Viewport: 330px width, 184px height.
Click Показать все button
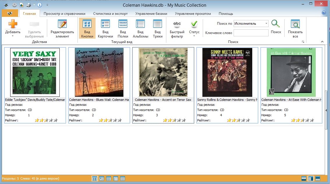pos(295,28)
